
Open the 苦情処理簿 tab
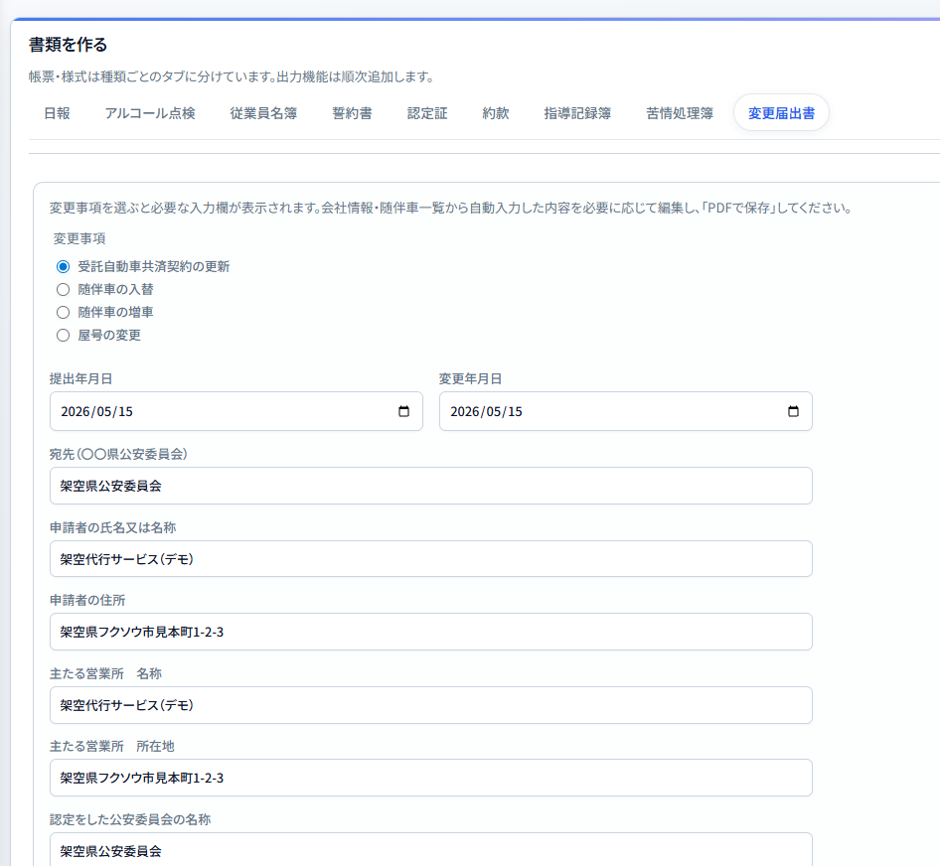[x=680, y=112]
